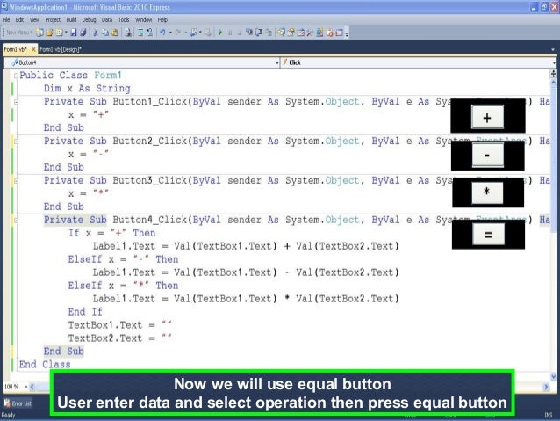Click the editor split bar handle
The width and height of the screenshot is (560, 421).
554,74
